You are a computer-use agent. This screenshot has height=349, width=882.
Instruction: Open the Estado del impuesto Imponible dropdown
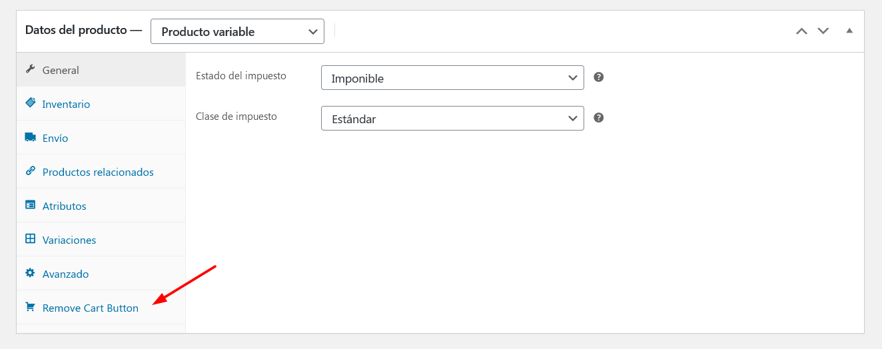coord(452,78)
